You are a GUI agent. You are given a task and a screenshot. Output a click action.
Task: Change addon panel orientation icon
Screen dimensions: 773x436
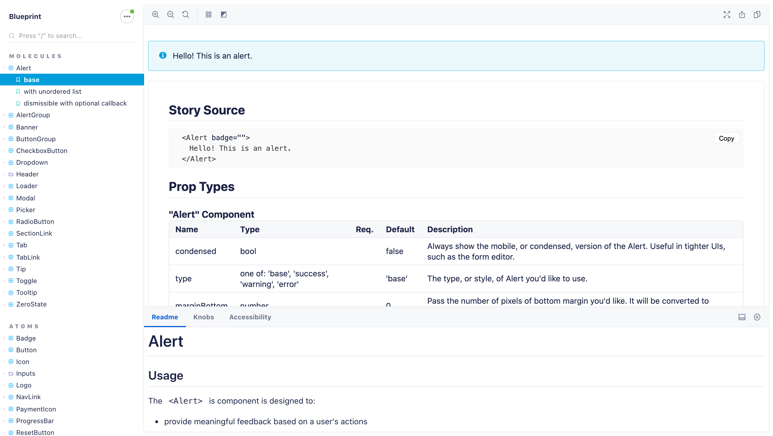tap(742, 317)
